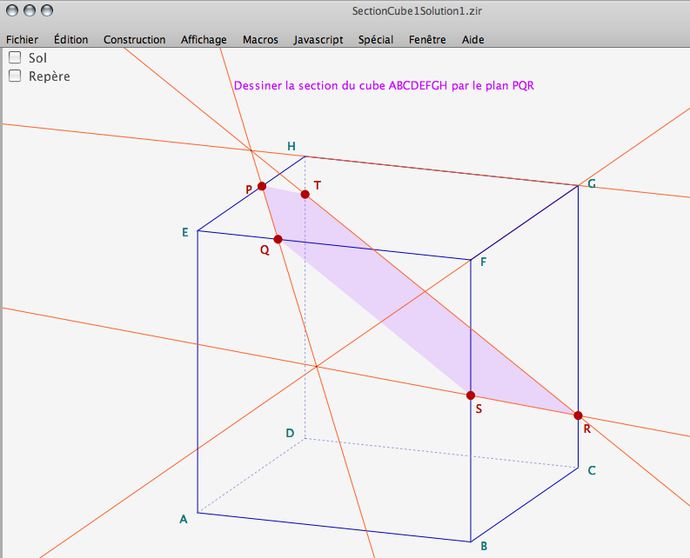Image resolution: width=690 pixels, height=558 pixels.
Task: Toggle the Repère checkbox
Action: pyautogui.click(x=15, y=76)
